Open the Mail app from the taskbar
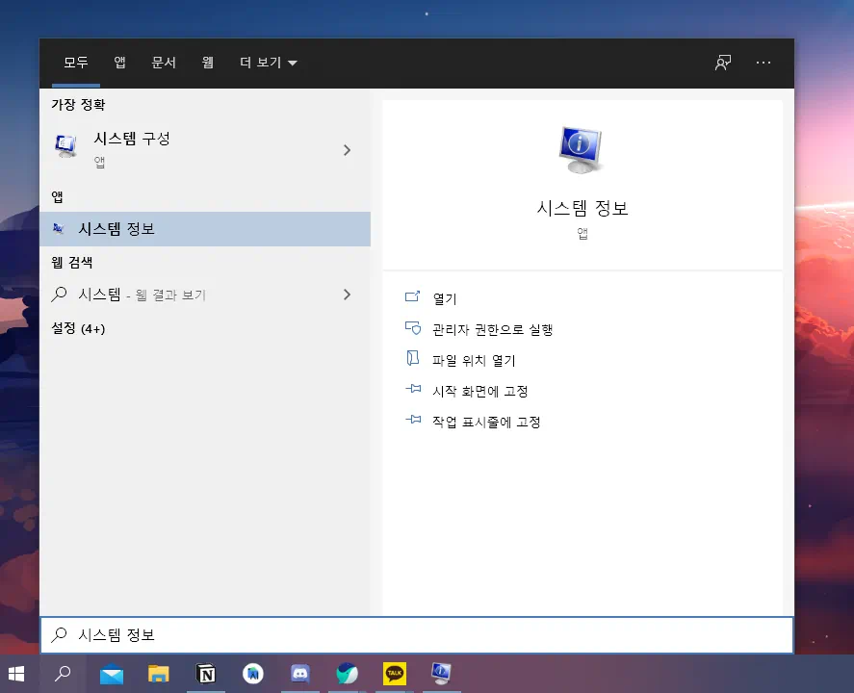Screen dimensions: 854x693 pos(112,674)
